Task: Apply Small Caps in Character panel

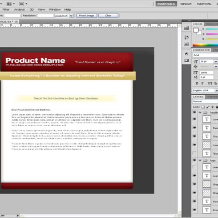Action: tap(216, 83)
